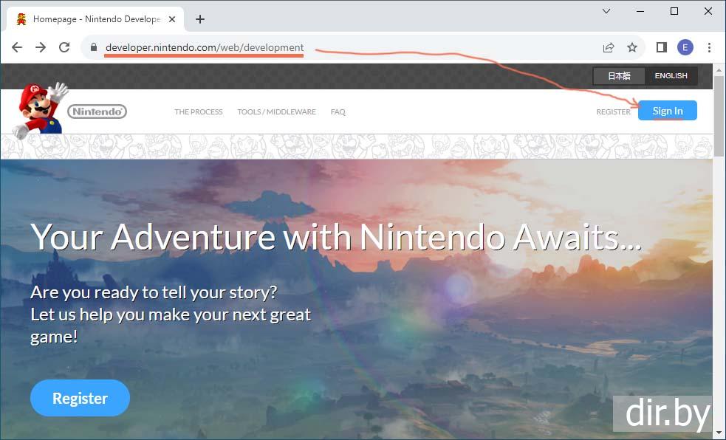Viewport: 726px width, 440px height.
Task: Click the large blue Register button
Action: 80,398
